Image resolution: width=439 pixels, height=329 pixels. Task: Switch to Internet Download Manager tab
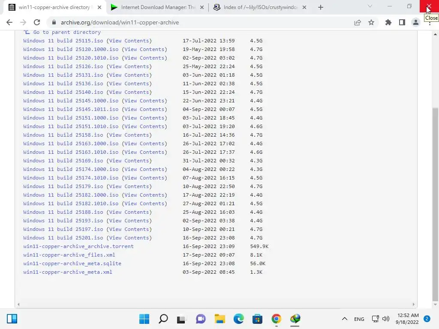[x=157, y=7]
